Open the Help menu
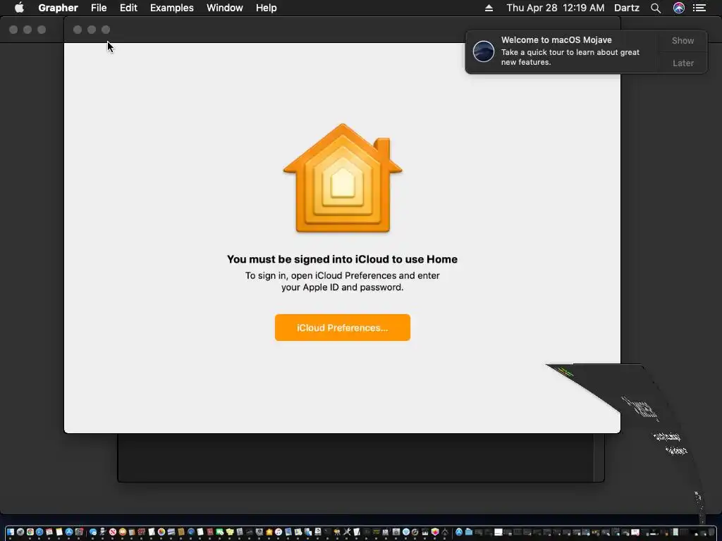 point(266,8)
